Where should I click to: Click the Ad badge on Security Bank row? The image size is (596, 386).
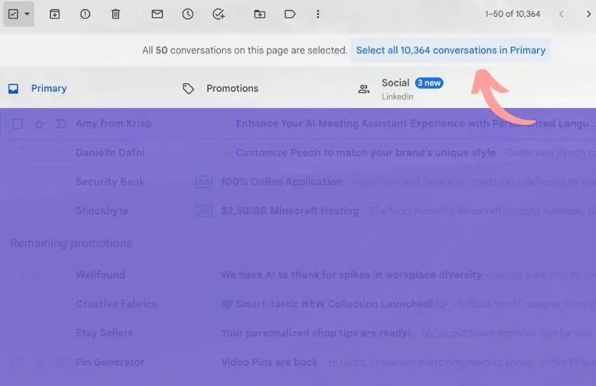(x=204, y=182)
